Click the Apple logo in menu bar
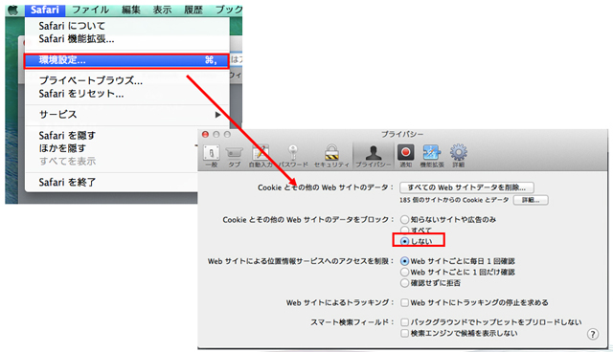 click(13, 10)
